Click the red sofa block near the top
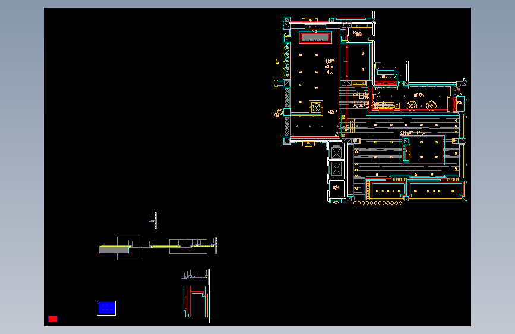This screenshot has height=334, width=515. coord(386,83)
